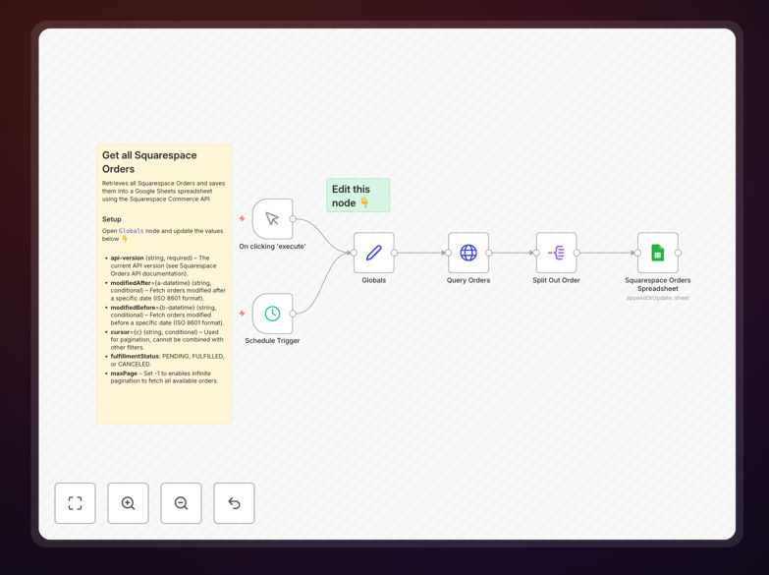Click the execute trigger node output connector
This screenshot has height=575, width=769.
point(293,219)
